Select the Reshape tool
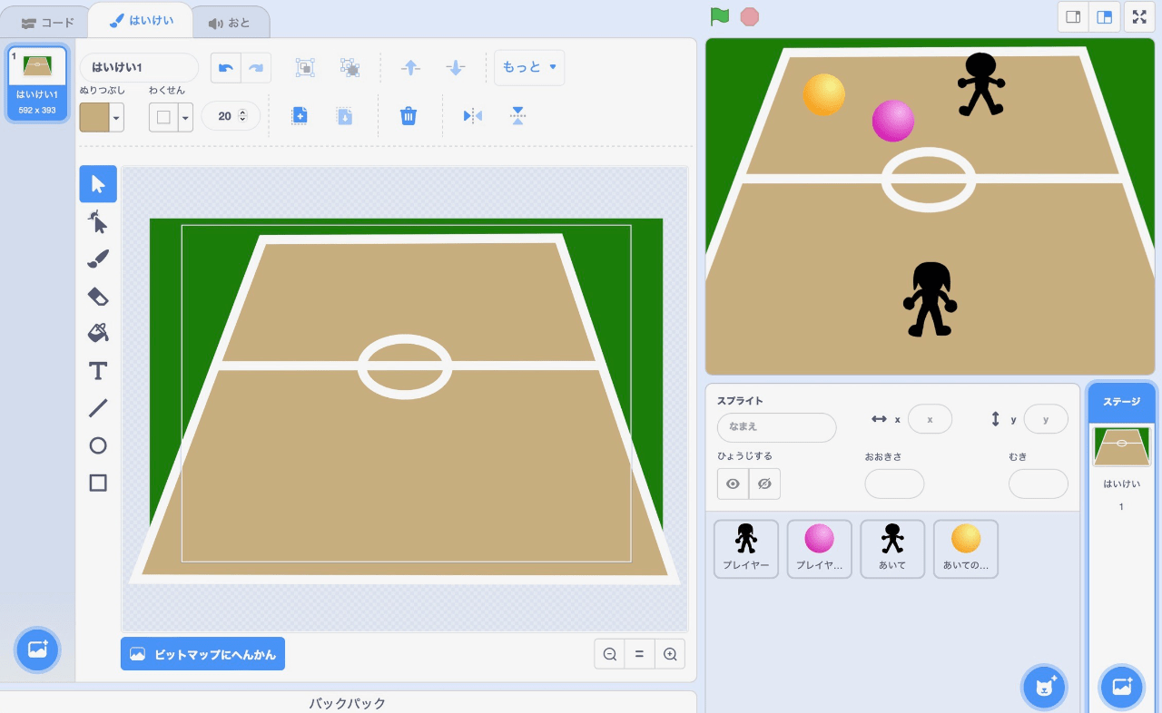The image size is (1162, 713). [x=98, y=221]
